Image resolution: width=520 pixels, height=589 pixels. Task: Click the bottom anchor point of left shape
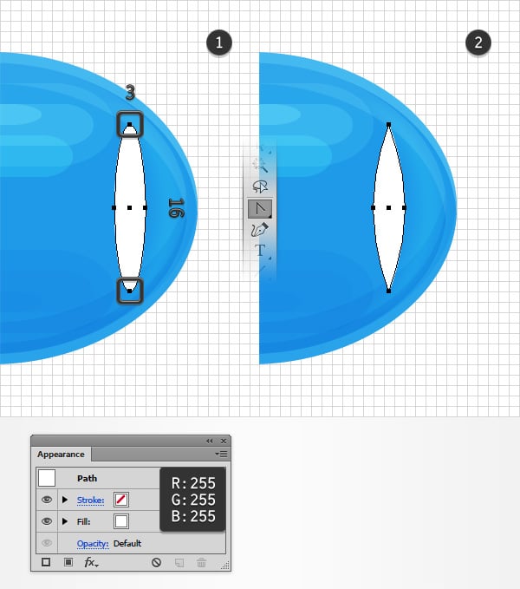pos(129,291)
